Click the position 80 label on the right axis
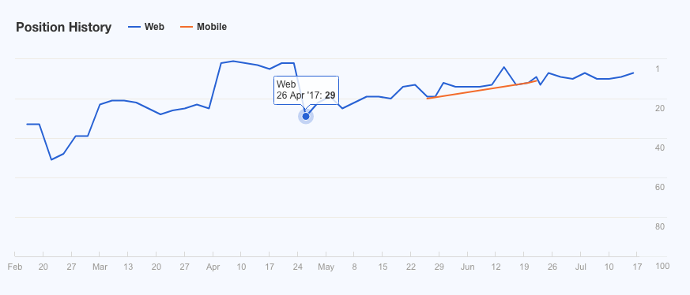690x295 pixels. (x=660, y=226)
